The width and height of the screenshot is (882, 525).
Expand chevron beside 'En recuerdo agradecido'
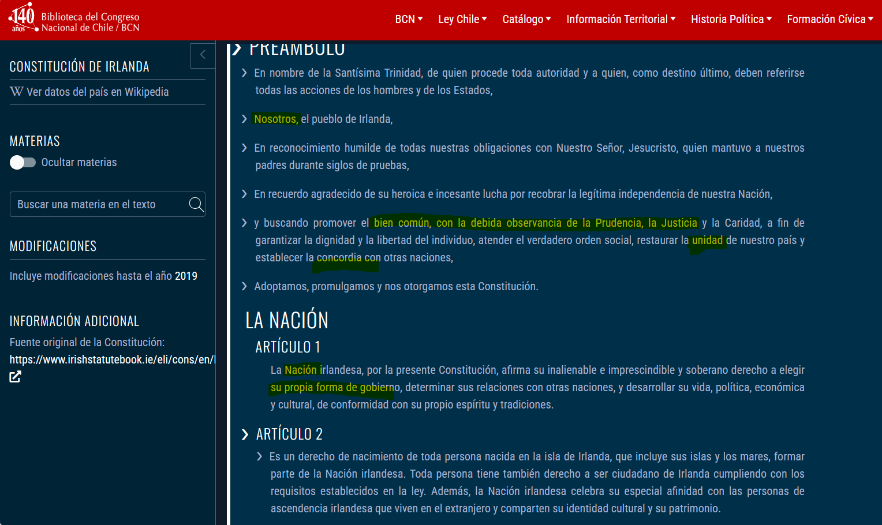point(244,194)
